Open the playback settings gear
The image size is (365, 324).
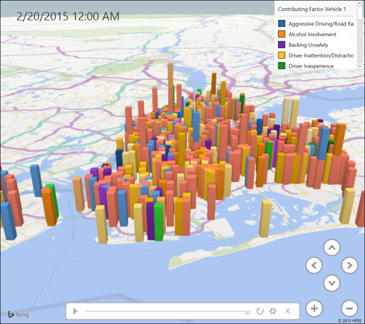272,311
